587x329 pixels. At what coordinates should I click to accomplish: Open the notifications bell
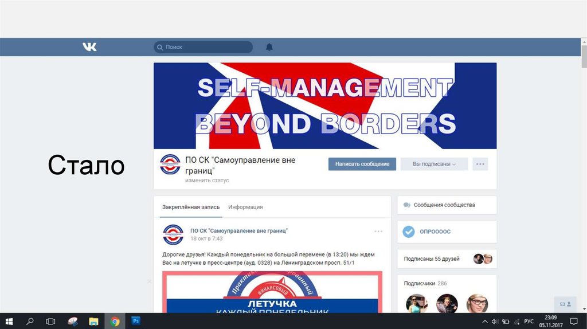pyautogui.click(x=269, y=47)
